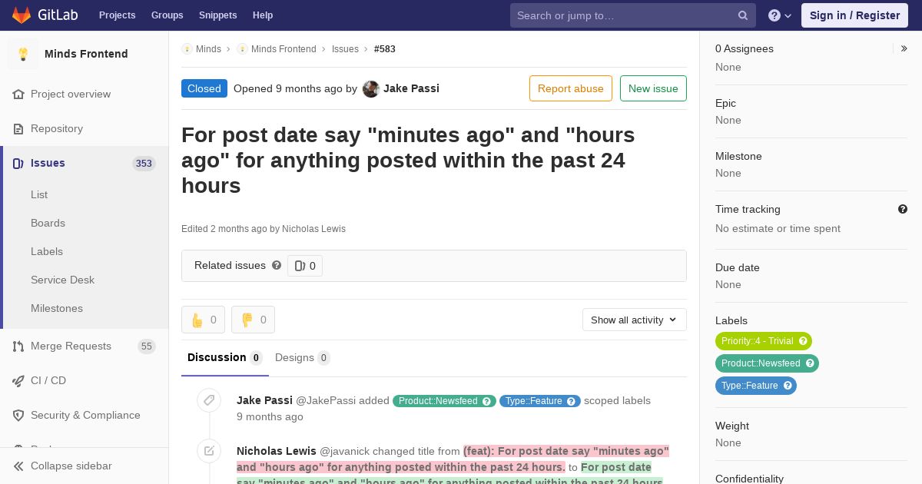The height and width of the screenshot is (484, 922).
Task: Open the Milestones sidebar link
Action: (57, 308)
